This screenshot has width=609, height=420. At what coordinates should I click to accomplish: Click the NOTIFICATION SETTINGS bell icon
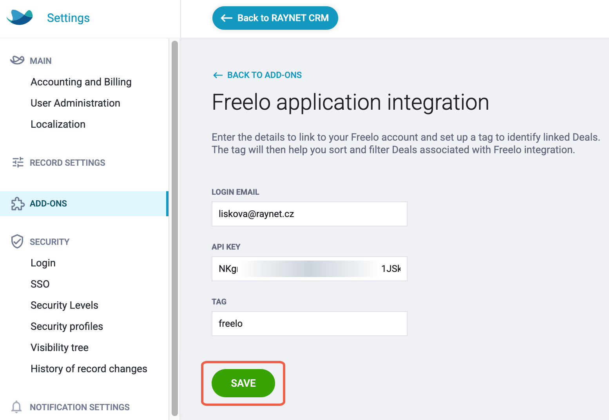tap(17, 407)
